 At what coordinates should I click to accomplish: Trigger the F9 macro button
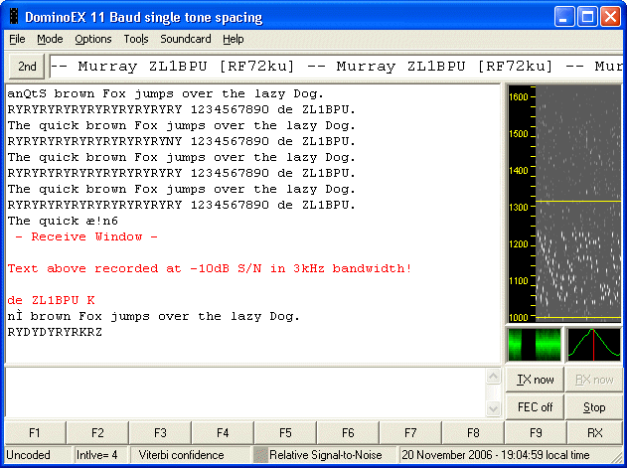point(536,433)
